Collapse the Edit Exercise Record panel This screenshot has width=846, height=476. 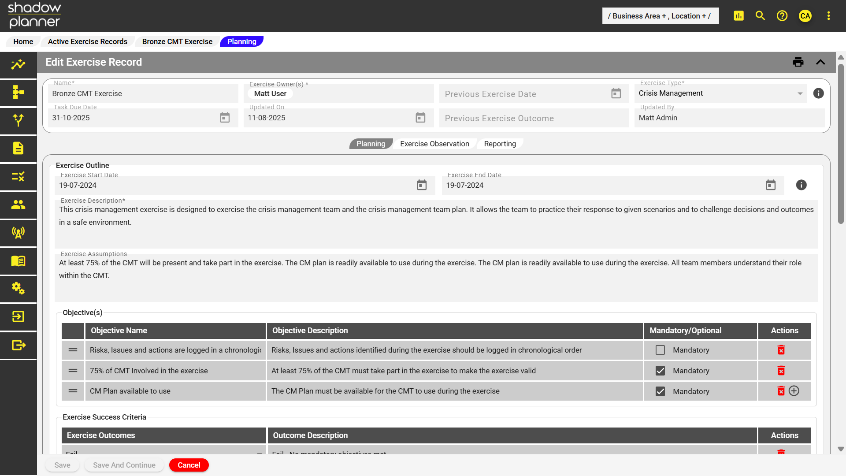click(x=821, y=62)
